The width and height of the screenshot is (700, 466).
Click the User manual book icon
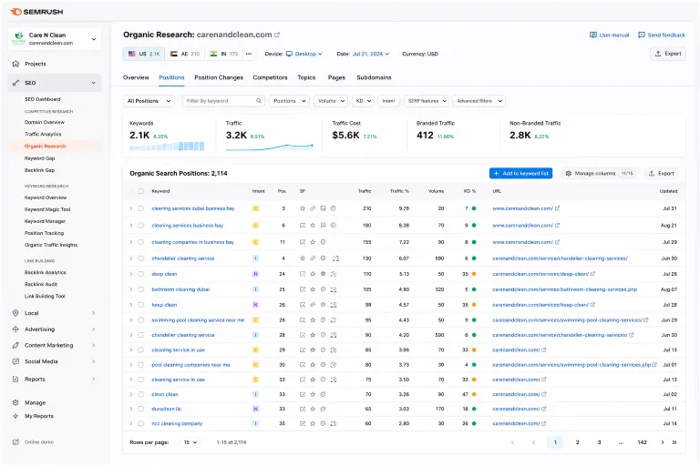coord(592,35)
